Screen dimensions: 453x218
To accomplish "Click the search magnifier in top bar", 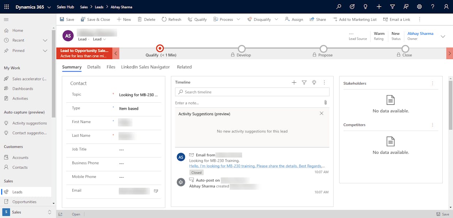I will (x=339, y=7).
